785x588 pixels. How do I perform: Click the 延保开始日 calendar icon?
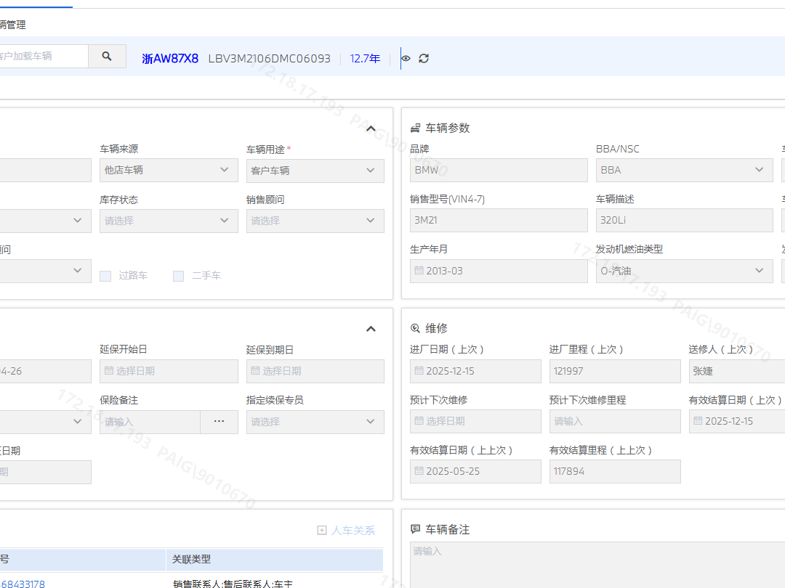click(108, 371)
